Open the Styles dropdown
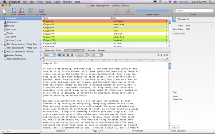This screenshot has height=134, width=215. [x=50, y=55]
